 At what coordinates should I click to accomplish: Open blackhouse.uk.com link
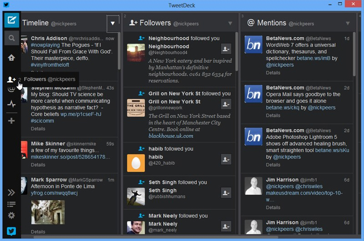point(171,136)
